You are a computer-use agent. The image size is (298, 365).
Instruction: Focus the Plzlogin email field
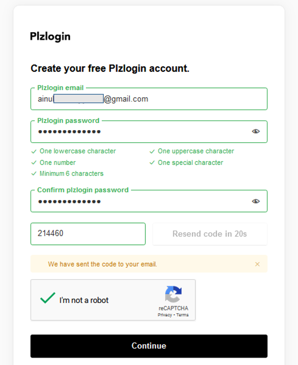point(149,99)
